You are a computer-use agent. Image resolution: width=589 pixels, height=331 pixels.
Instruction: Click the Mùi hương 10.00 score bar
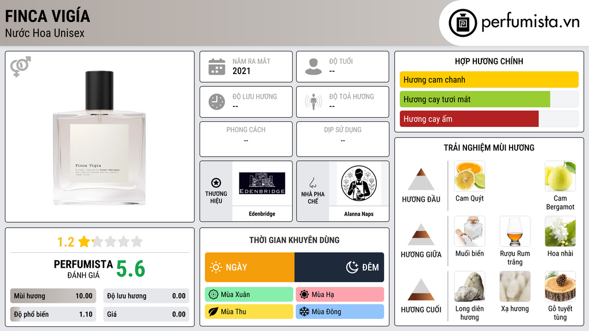point(53,296)
